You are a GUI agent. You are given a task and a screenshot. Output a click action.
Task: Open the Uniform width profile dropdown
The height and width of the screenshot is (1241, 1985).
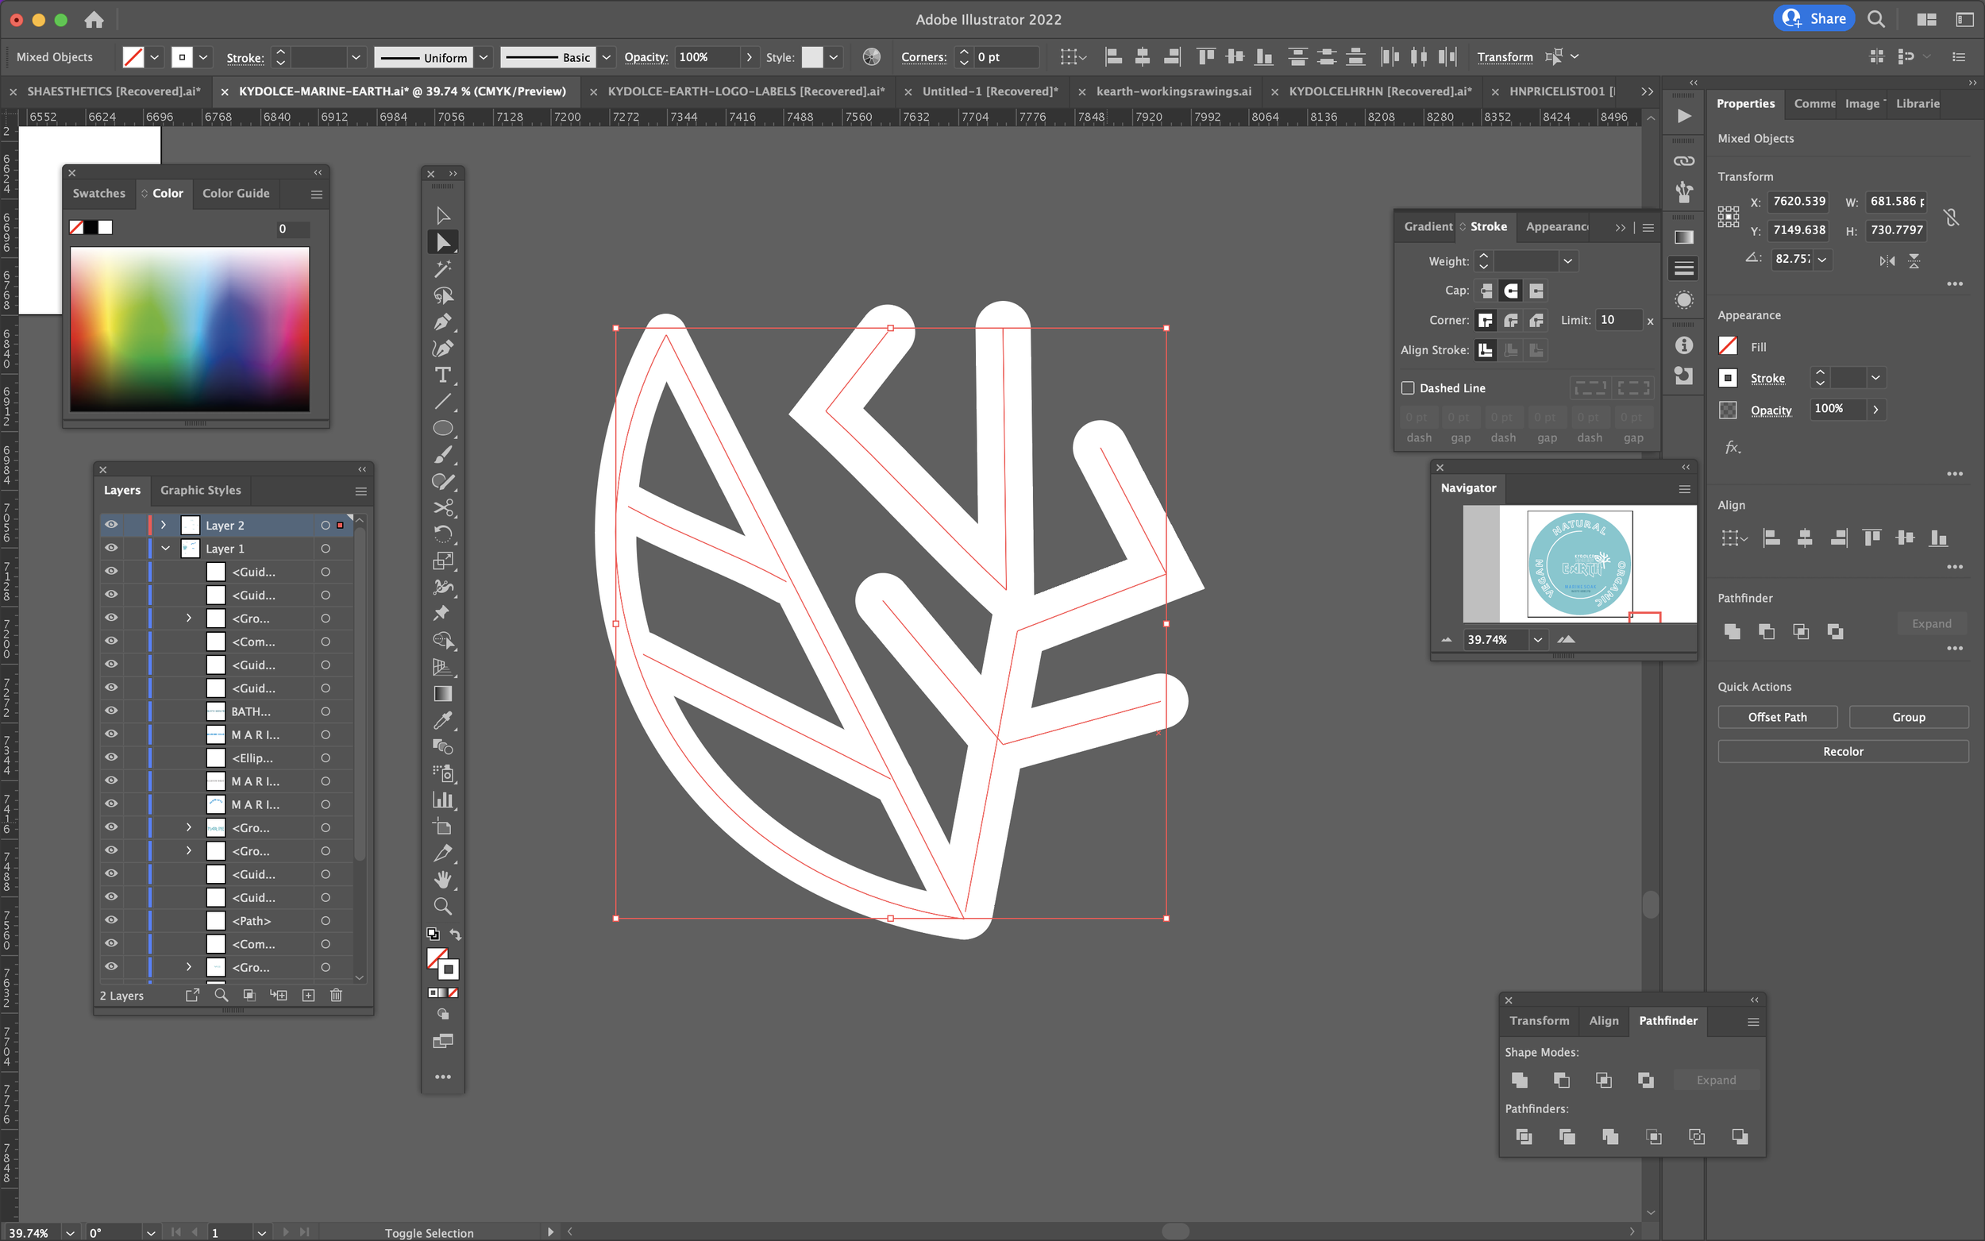tap(484, 57)
